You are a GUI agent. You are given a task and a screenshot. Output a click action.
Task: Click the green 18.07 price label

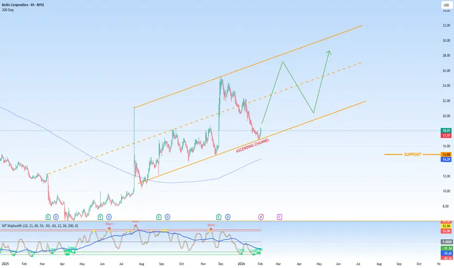click(x=446, y=131)
